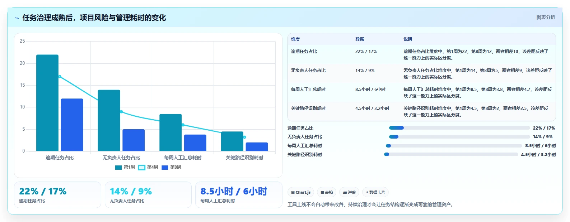Click the 第4周 line point above 逾期任务占比

point(60,77)
